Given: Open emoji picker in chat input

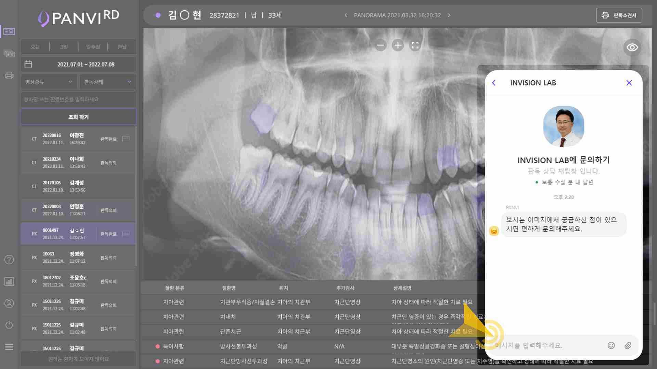Looking at the screenshot, I should (611, 345).
